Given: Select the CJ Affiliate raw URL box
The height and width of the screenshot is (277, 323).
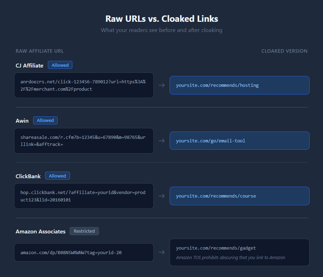Looking at the screenshot, I should click(x=84, y=85).
